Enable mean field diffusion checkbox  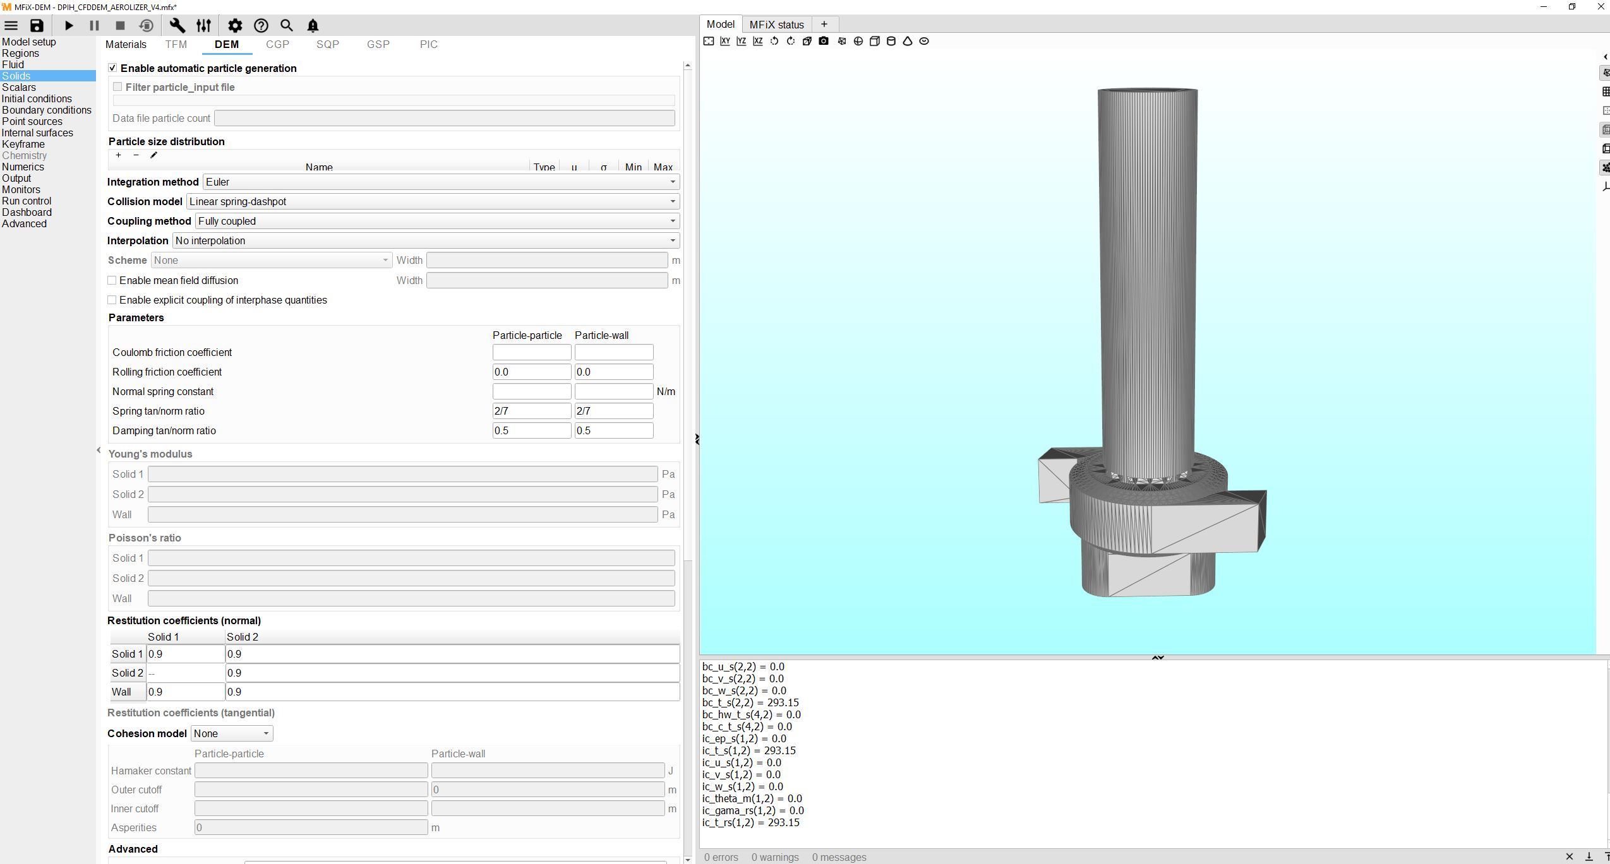click(x=112, y=280)
